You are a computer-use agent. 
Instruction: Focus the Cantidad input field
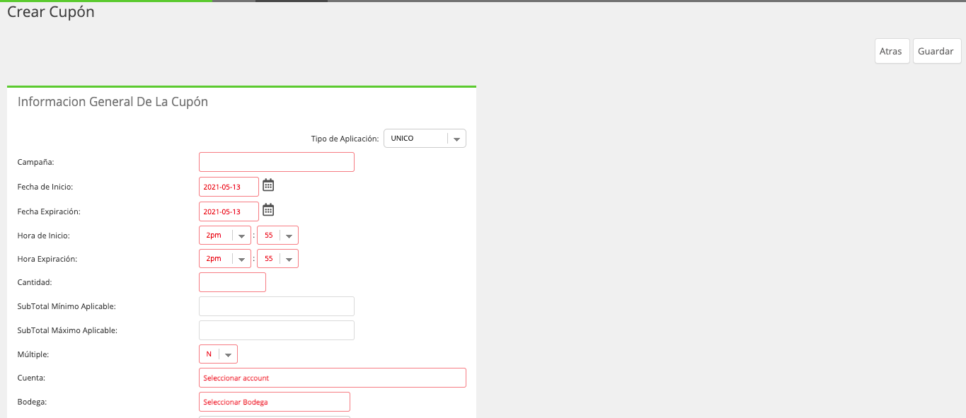point(232,282)
